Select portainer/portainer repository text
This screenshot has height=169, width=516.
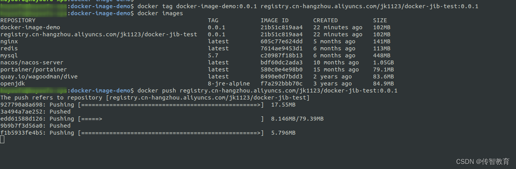pyautogui.click(x=34, y=69)
